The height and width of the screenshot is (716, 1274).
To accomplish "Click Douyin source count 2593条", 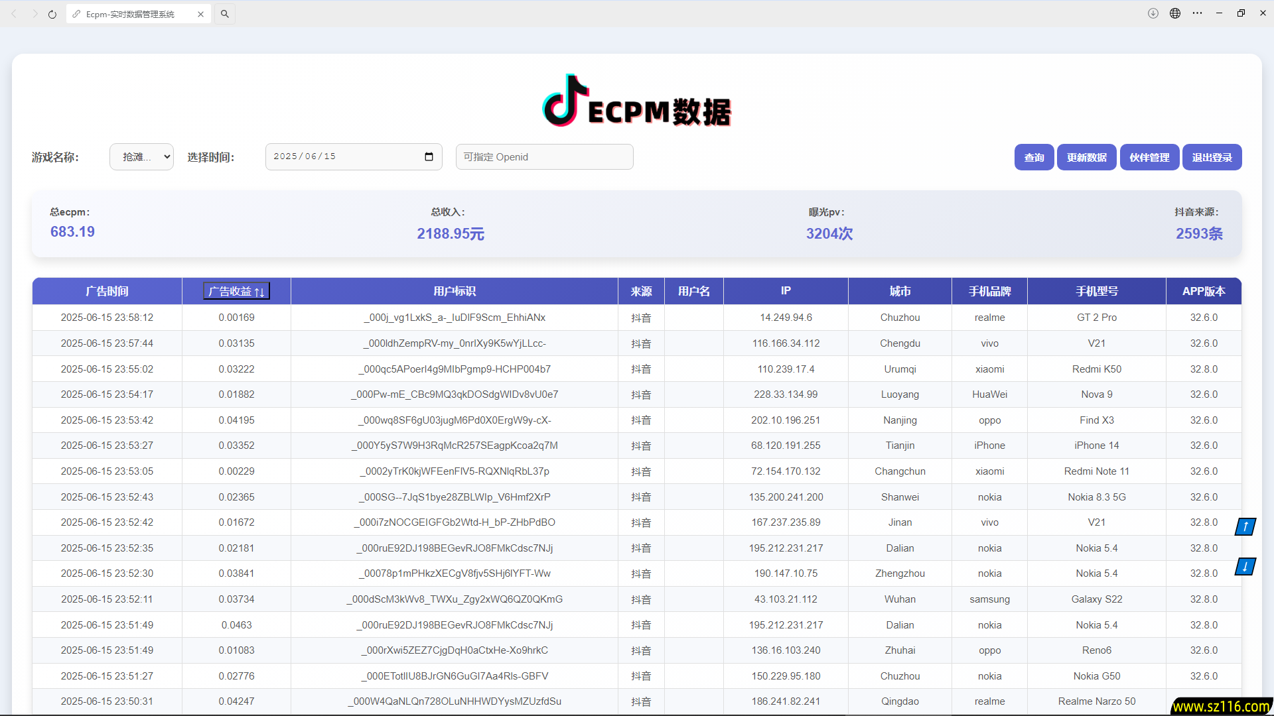I will (1199, 234).
